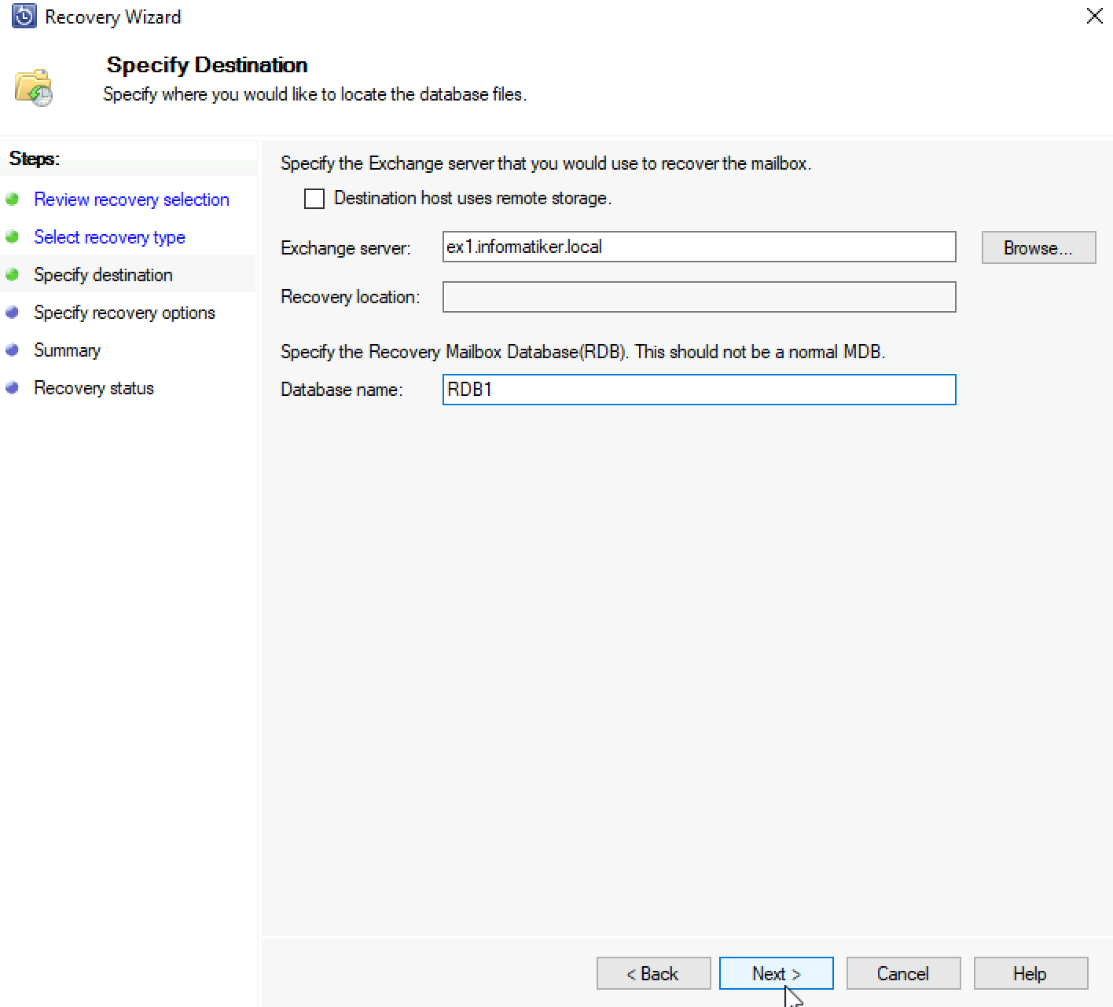The image size is (1113, 1007).
Task: Select Specify recovery options step
Action: (124, 313)
